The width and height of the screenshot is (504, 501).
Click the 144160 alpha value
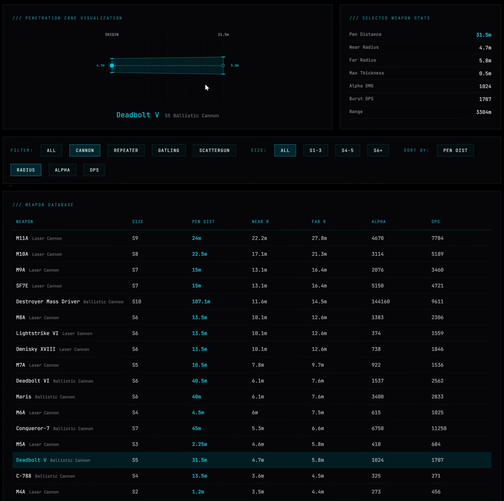pos(381,301)
